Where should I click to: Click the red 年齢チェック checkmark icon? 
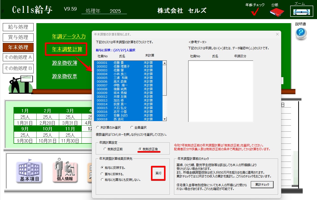coord(255,12)
